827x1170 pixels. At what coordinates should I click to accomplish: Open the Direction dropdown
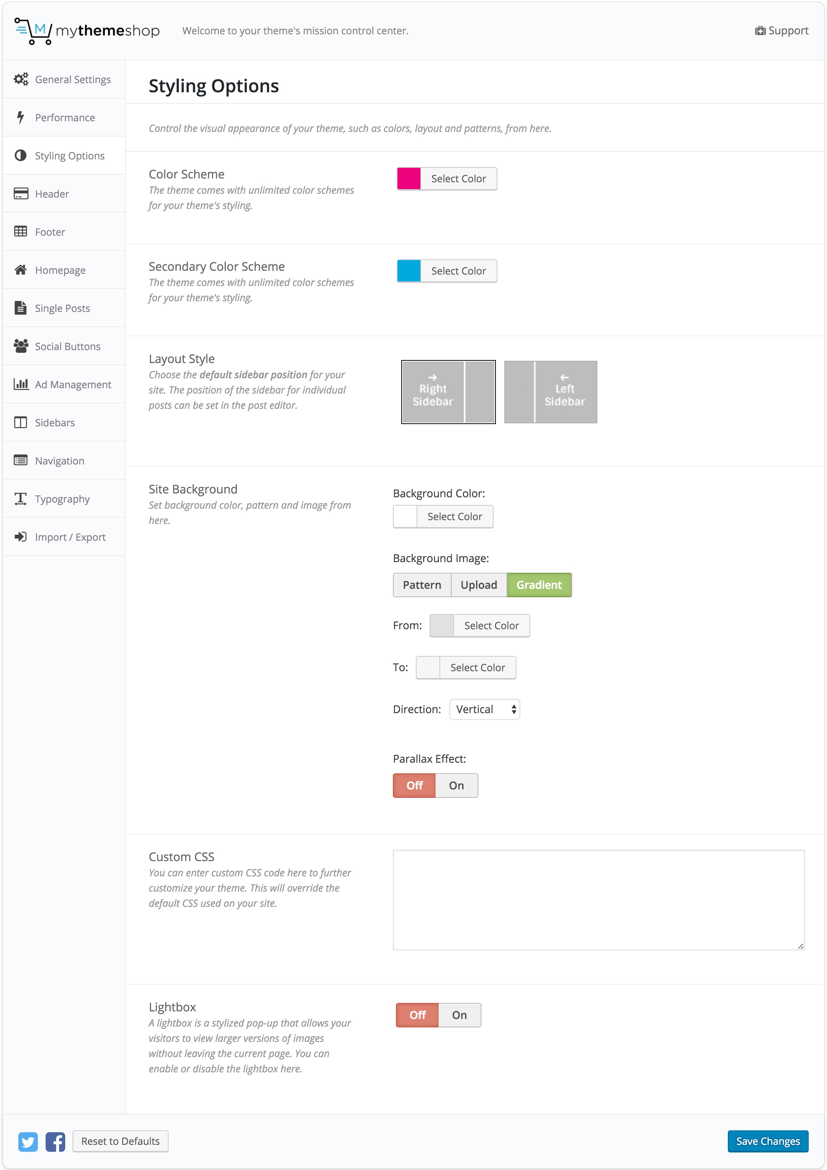tap(484, 709)
